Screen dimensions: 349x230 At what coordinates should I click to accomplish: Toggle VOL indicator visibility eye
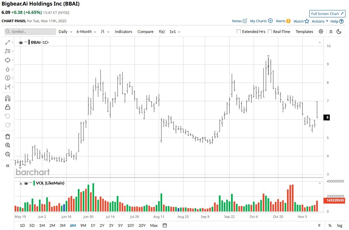point(26,183)
